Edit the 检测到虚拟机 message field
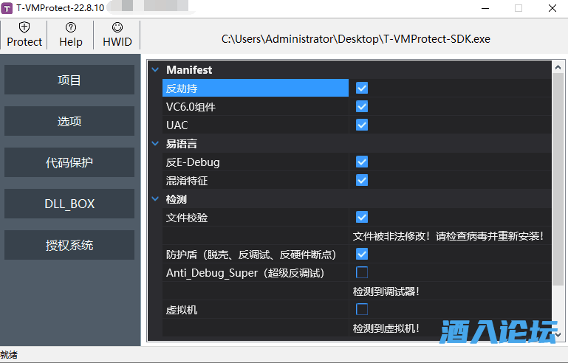Image resolution: width=568 pixels, height=363 pixels. tap(451, 328)
